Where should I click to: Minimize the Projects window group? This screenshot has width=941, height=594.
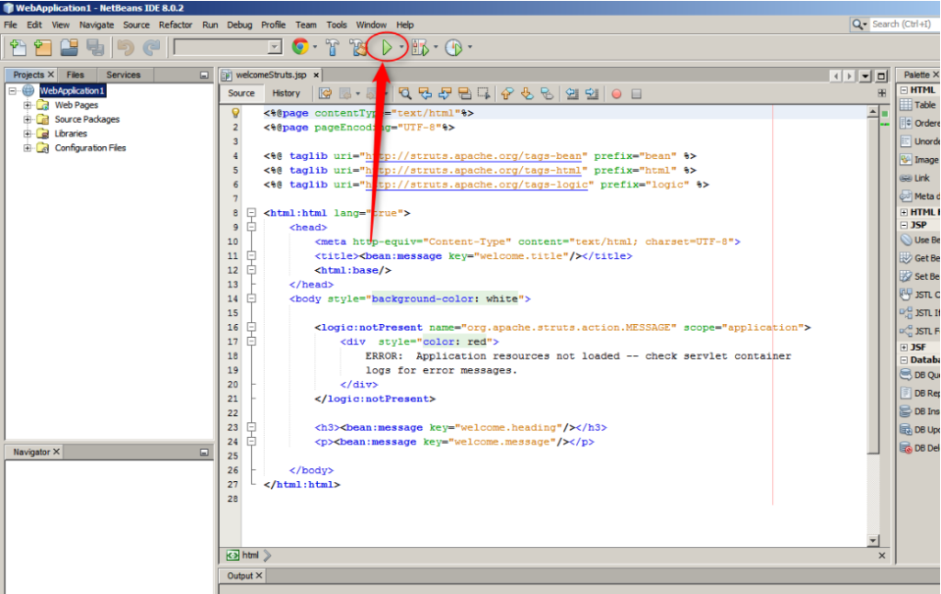click(204, 75)
